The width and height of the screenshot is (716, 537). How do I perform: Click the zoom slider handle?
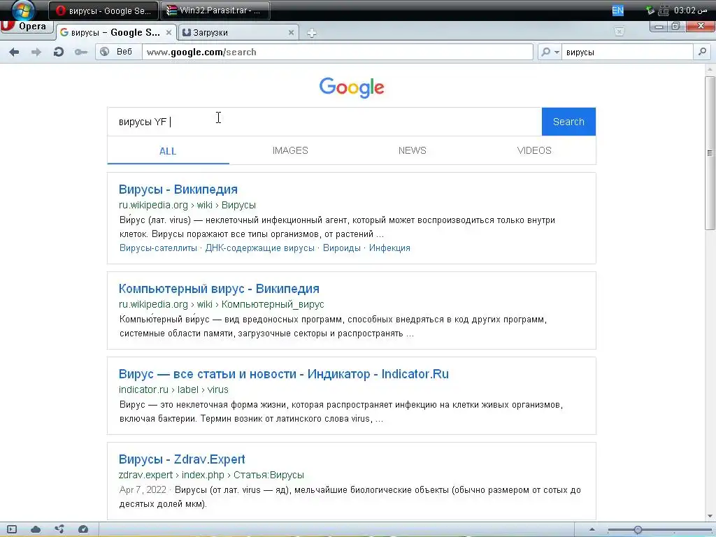[638, 530]
